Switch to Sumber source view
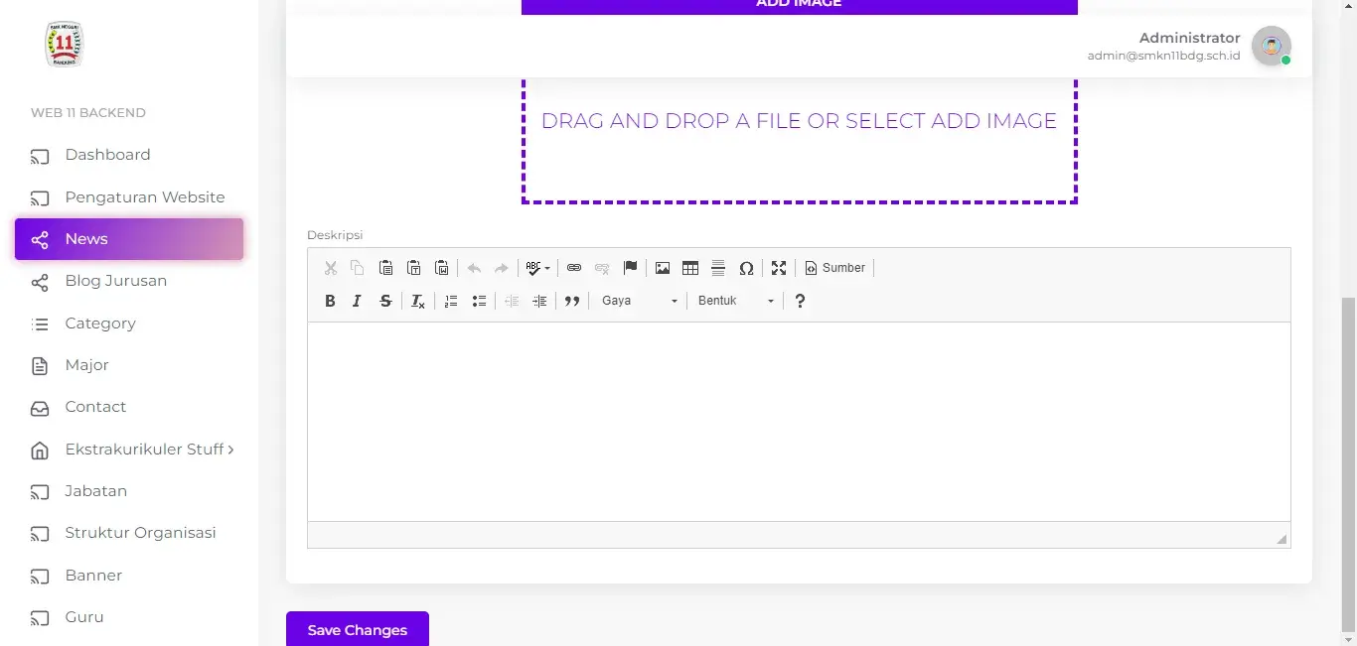 [x=834, y=268]
